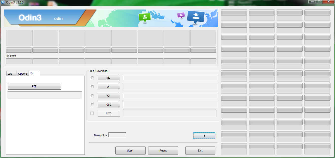This screenshot has height=158, width=335.
Task: Collapse the right panel with arrow button
Action: pyautogui.click(x=204, y=136)
